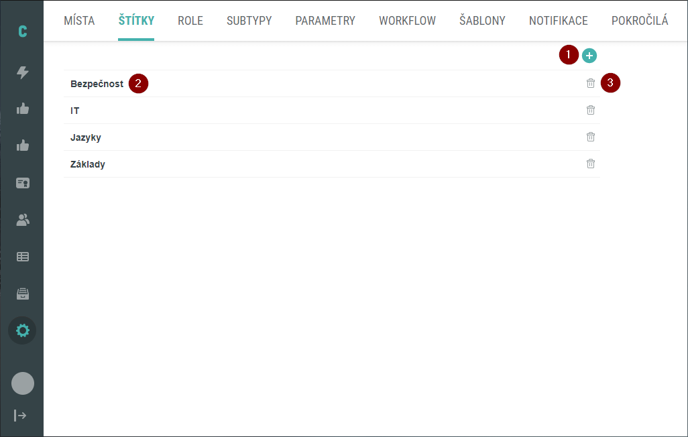
Task: Open the table list sidebar icon
Action: 23,257
